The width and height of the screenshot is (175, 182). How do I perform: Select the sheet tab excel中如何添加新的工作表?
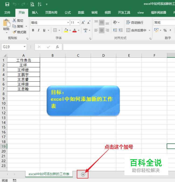[x=49, y=174]
